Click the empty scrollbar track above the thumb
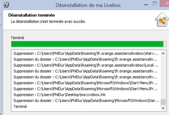Screen dimensions: 169x115 coord(163,78)
